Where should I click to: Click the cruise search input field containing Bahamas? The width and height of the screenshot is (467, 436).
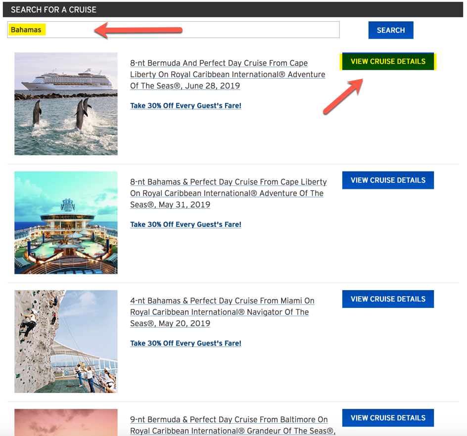coord(173,30)
